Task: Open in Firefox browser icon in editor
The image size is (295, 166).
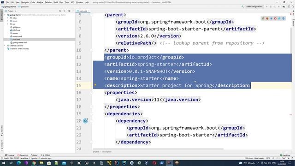Action: click(x=267, y=18)
